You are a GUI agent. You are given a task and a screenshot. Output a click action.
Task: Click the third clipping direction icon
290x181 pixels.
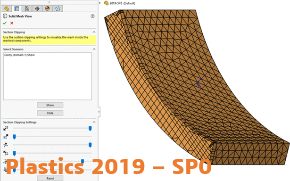pos(6,145)
